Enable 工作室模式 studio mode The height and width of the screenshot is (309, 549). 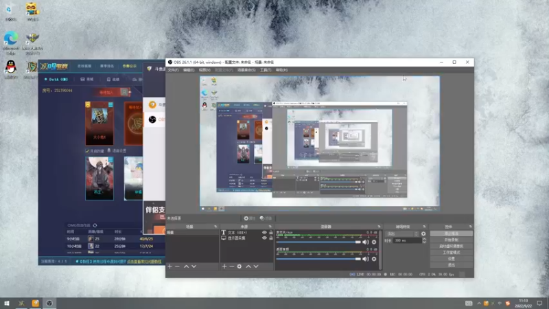452,253
